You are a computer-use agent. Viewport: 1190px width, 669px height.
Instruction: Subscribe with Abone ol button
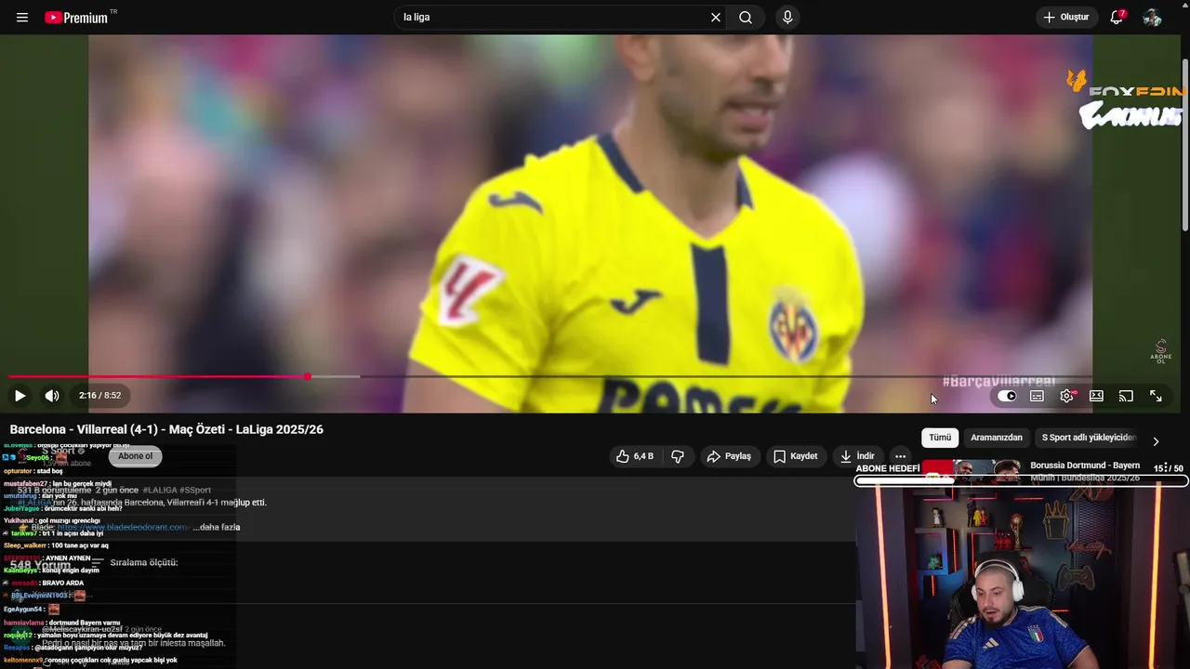click(x=135, y=456)
